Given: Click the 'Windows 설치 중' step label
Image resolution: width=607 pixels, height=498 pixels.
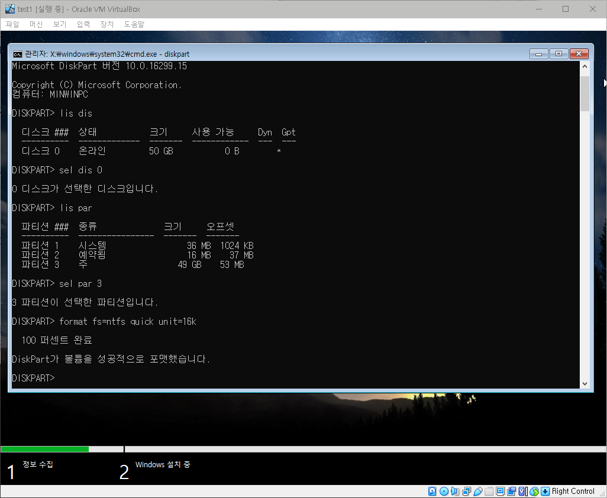Looking at the screenshot, I should (163, 464).
